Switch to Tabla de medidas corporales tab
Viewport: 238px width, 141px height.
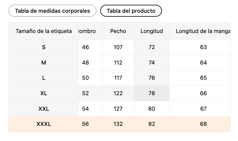click(52, 11)
